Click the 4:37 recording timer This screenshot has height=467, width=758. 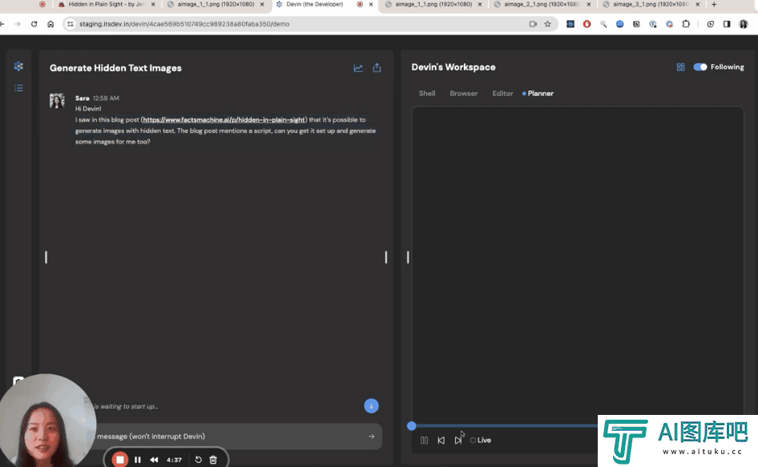tap(174, 460)
